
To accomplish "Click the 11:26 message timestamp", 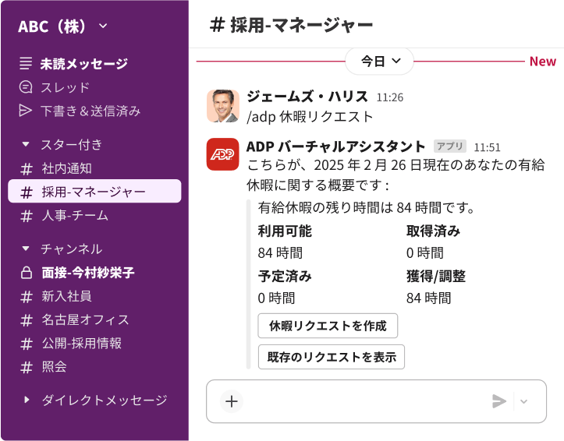I will [390, 97].
